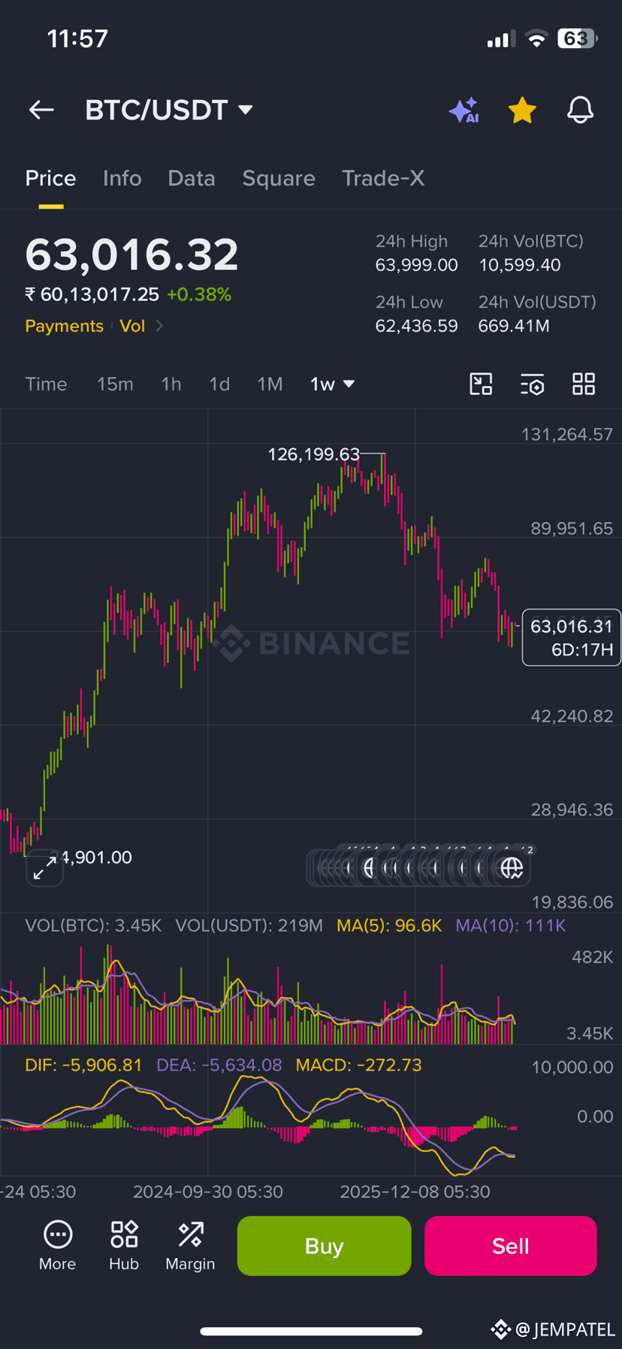The width and height of the screenshot is (622, 1349).
Task: Switch to the Square tab
Action: [279, 178]
